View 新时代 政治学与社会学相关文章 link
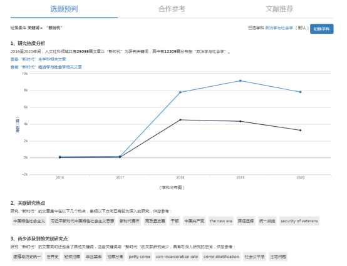347x266 pixels. tap(46, 67)
